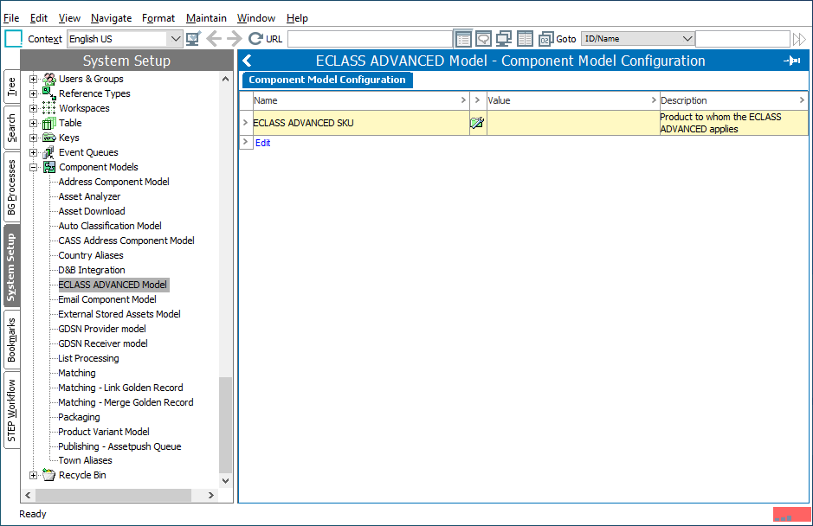
Task: Collapse the editor with the blue left chevron
Action: click(x=246, y=61)
